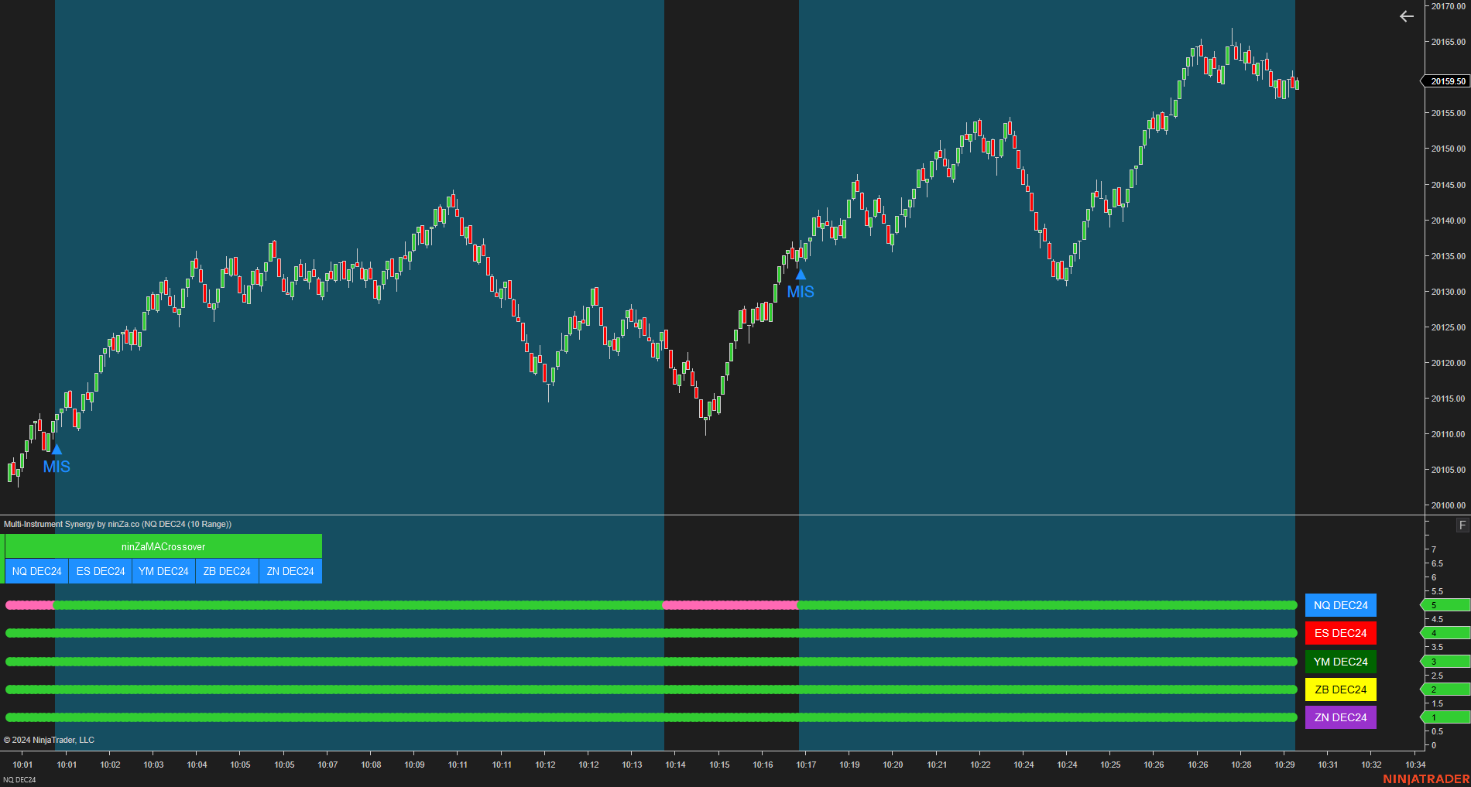Toggle the ZB DEC24 instrument chip
Image resolution: width=1471 pixels, height=787 pixels.
pos(226,571)
